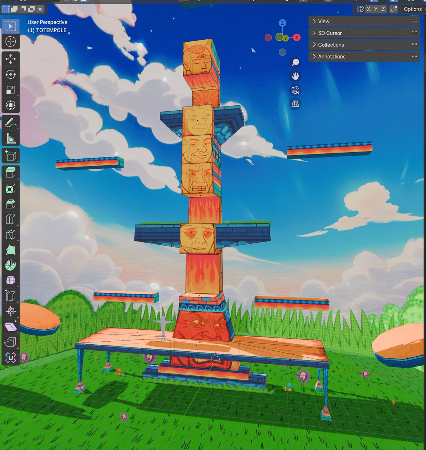This screenshot has height=450, width=426.
Task: Set selection mode to Invert
Action: pyautogui.click(x=31, y=9)
